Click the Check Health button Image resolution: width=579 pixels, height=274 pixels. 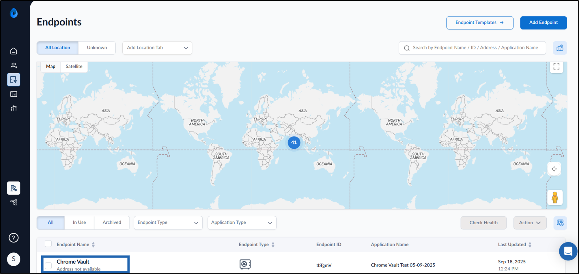click(483, 223)
